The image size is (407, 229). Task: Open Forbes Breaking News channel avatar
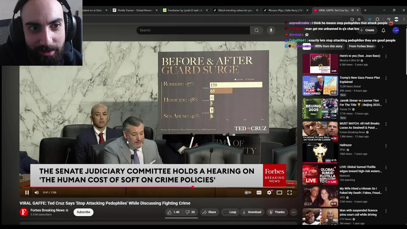point(24,212)
